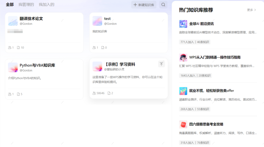Open the 翻译技术论文 title
The height and width of the screenshot is (147, 264).
tap(31, 19)
